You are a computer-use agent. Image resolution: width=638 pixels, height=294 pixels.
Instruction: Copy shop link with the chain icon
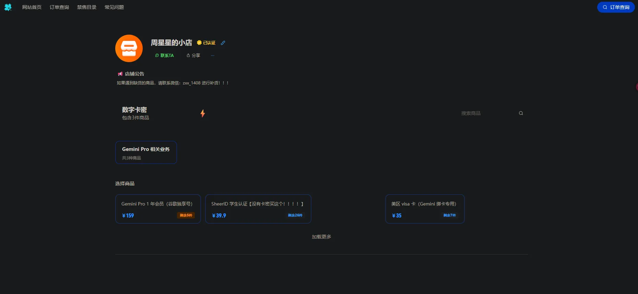tap(223, 43)
